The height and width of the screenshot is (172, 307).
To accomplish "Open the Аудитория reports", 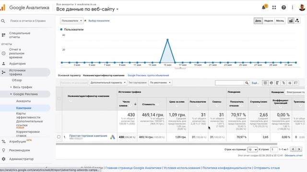I will coord(17,64).
